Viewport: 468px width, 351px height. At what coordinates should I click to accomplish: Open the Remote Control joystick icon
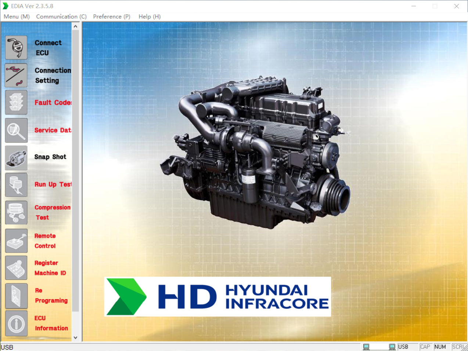(x=16, y=241)
